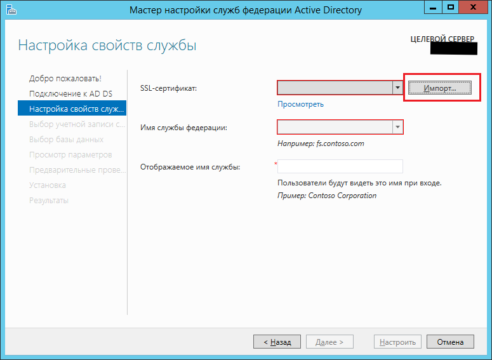This screenshot has height=360, width=492.
Task: Open the Просмотр параметров step
Action: pyautogui.click(x=70, y=155)
